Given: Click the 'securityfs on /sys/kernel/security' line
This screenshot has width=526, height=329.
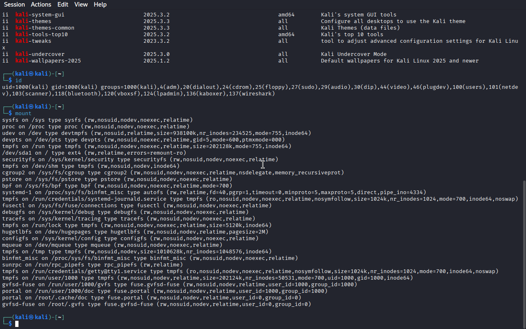Looking at the screenshot, I should coord(140,160).
